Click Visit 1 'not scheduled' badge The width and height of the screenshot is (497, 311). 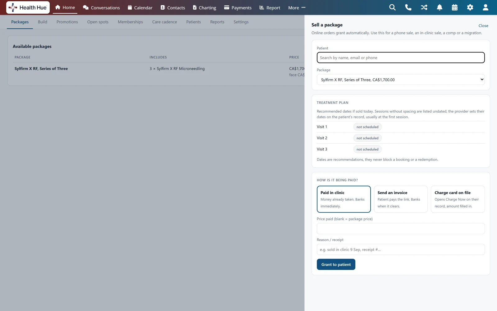point(367,127)
